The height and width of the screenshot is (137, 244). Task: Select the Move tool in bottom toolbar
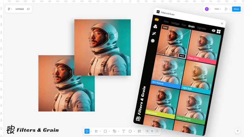pyautogui.click(x=87, y=131)
